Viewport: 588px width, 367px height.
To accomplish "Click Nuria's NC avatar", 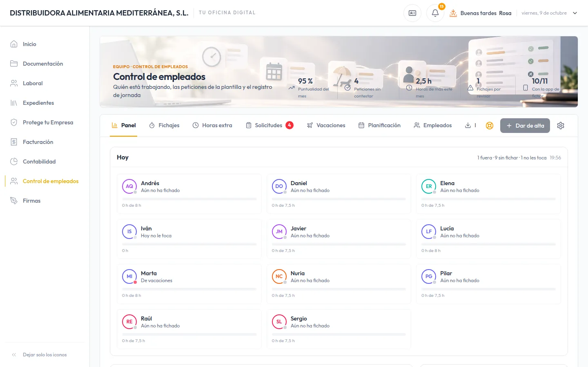I will click(279, 276).
